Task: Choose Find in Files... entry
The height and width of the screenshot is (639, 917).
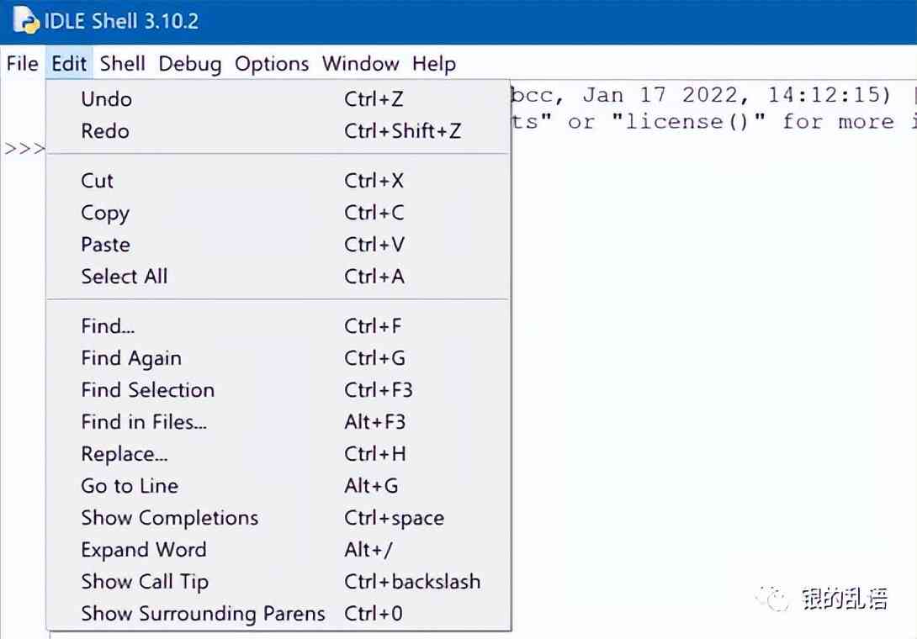Action: coord(278,422)
